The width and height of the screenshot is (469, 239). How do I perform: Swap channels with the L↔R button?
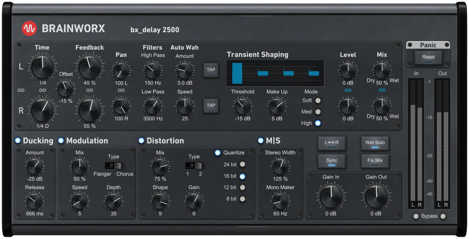(x=331, y=143)
